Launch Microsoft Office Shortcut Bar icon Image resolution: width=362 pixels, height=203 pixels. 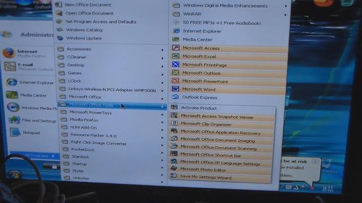tap(174, 154)
